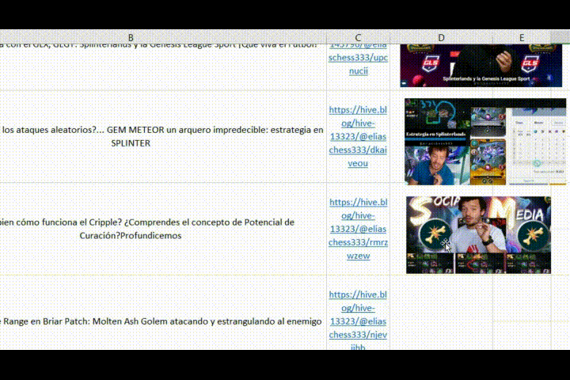Click the Genesis League Sport thumbnail image
This screenshot has height=380, width=570.
click(481, 66)
